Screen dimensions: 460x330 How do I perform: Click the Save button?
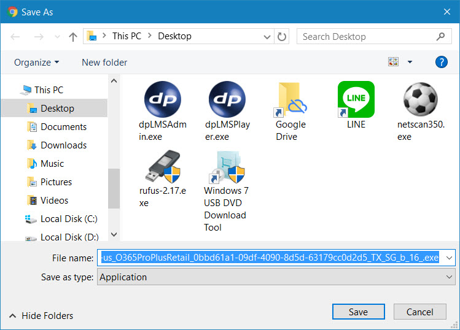(358, 312)
